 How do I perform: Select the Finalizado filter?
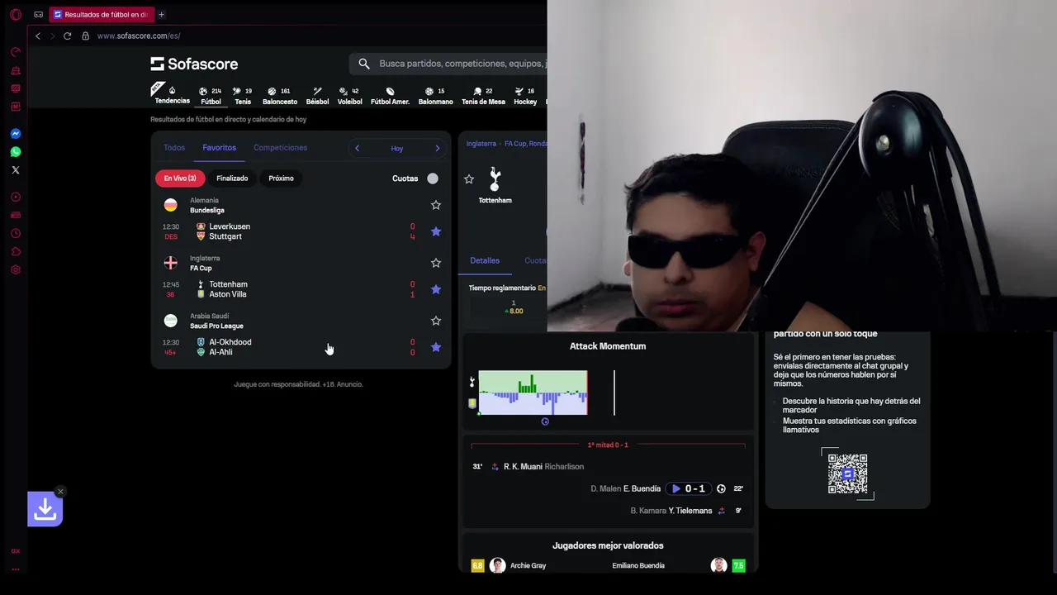pos(232,178)
